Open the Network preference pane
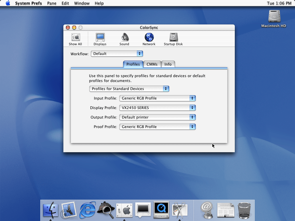Screen dimensions: 295x221 tap(149, 39)
